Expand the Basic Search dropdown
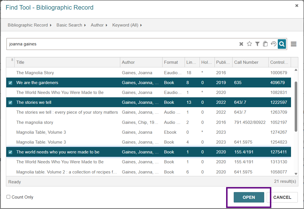The image size is (304, 209). [71, 25]
